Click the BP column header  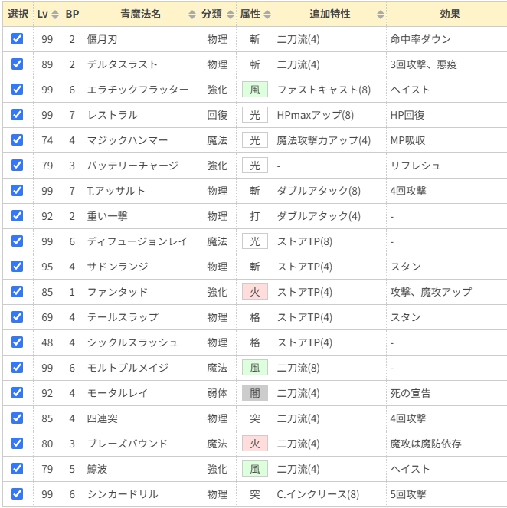[72, 14]
